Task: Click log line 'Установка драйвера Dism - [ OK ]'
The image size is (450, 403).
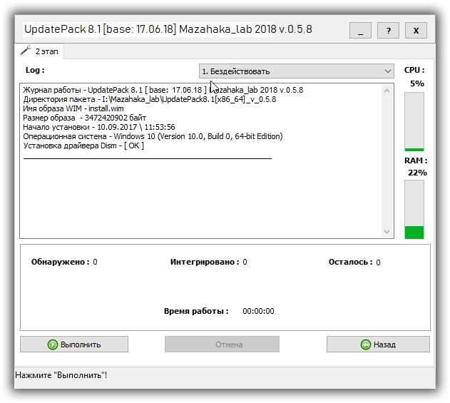Action: (83, 146)
